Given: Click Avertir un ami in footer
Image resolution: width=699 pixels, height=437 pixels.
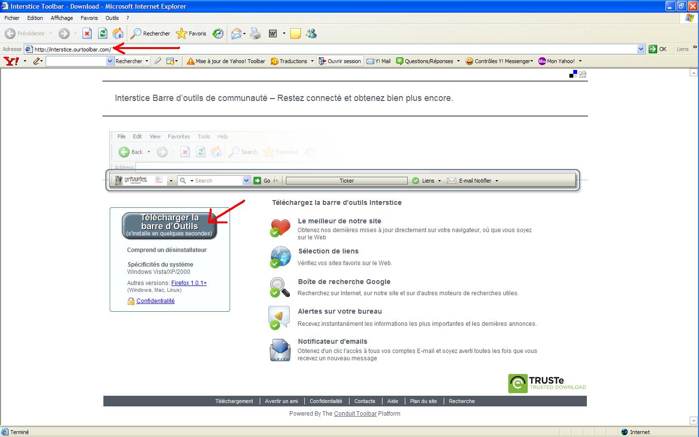Looking at the screenshot, I should (282, 401).
